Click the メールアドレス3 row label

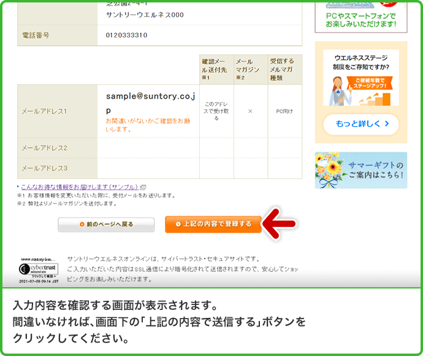[45, 168]
